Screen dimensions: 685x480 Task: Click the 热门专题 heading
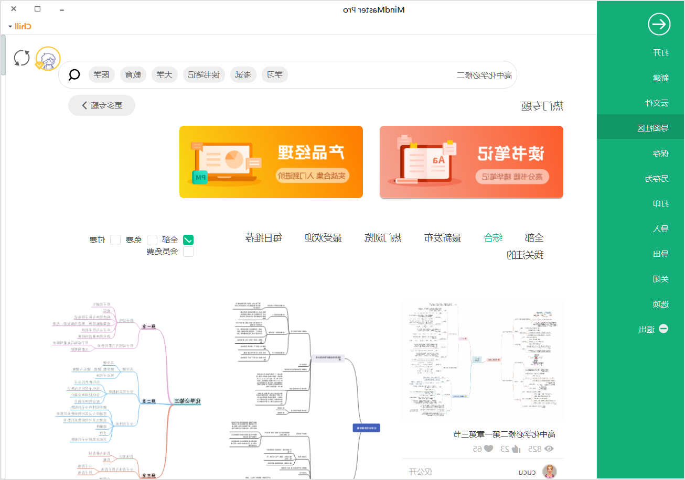(542, 106)
